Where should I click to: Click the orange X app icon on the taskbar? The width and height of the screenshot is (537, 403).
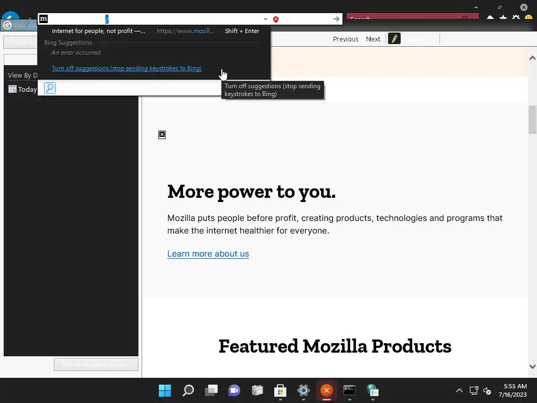pyautogui.click(x=326, y=390)
